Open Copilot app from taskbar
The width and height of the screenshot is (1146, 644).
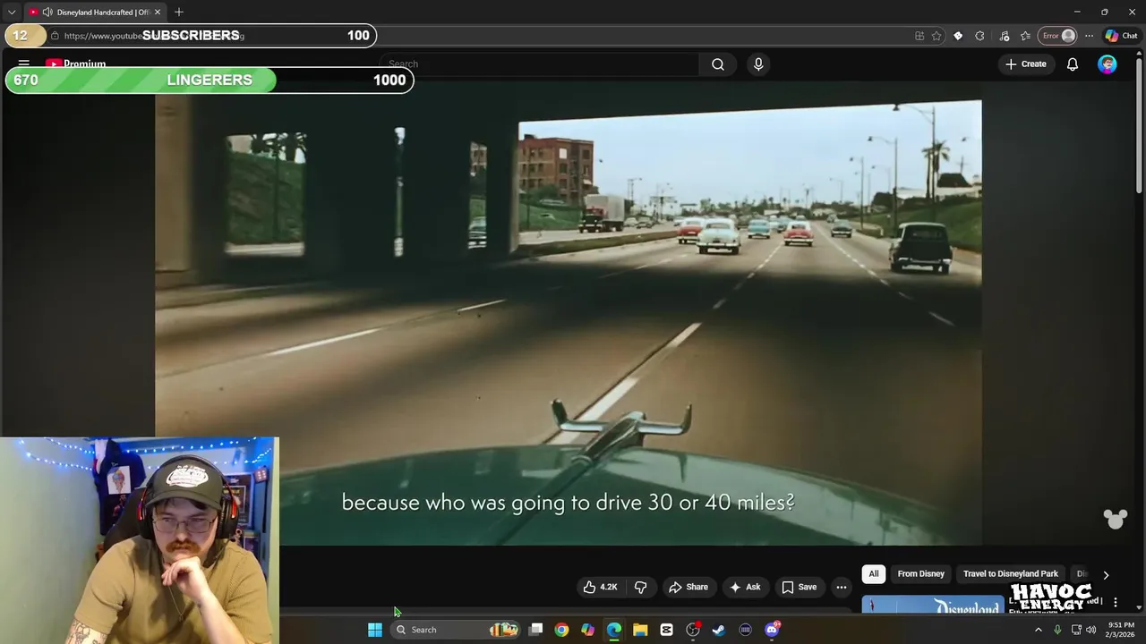pos(587,630)
